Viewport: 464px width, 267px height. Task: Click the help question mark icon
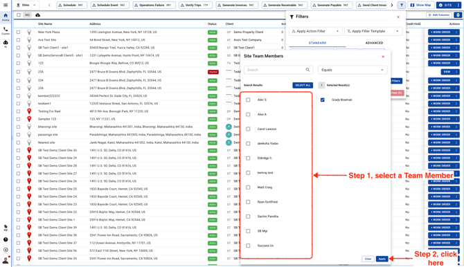click(6, 239)
